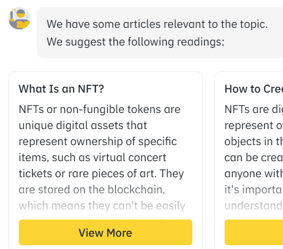Click the 'can be crea' line in second card

coord(254,157)
